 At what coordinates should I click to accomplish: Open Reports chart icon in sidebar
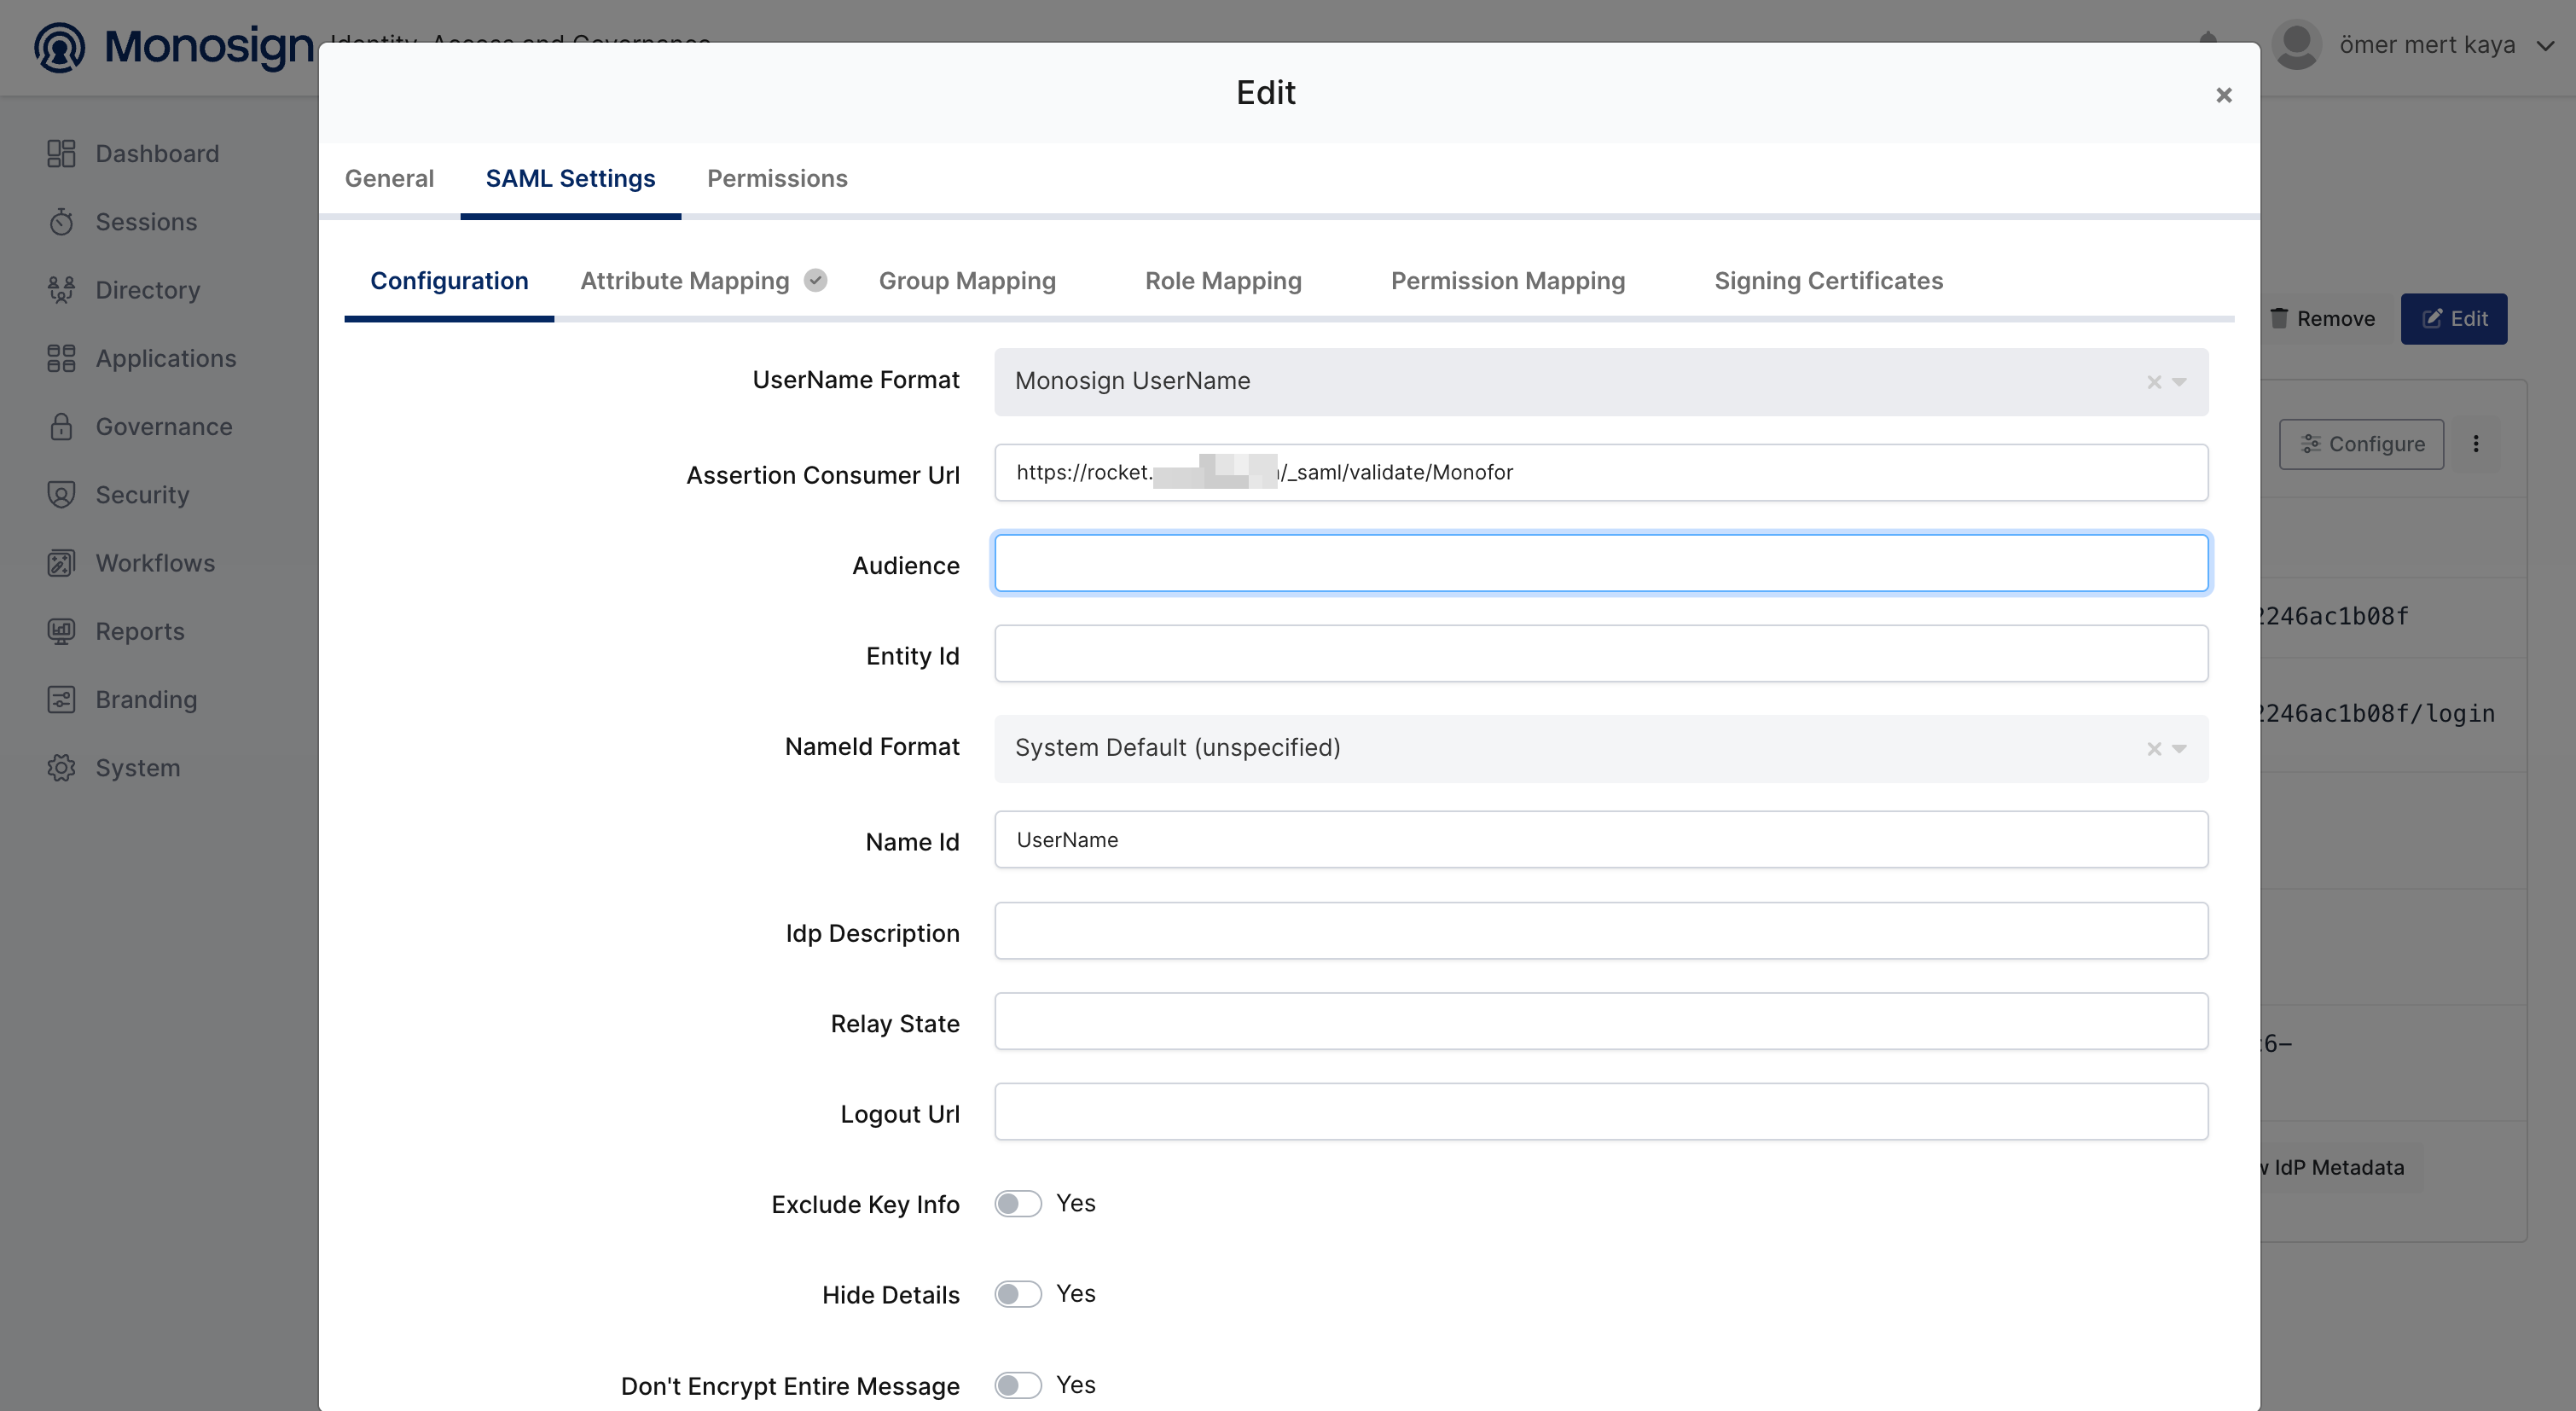click(x=61, y=631)
